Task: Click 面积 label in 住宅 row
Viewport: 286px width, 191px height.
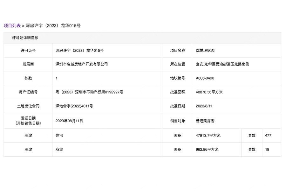Action: pyautogui.click(x=178, y=135)
